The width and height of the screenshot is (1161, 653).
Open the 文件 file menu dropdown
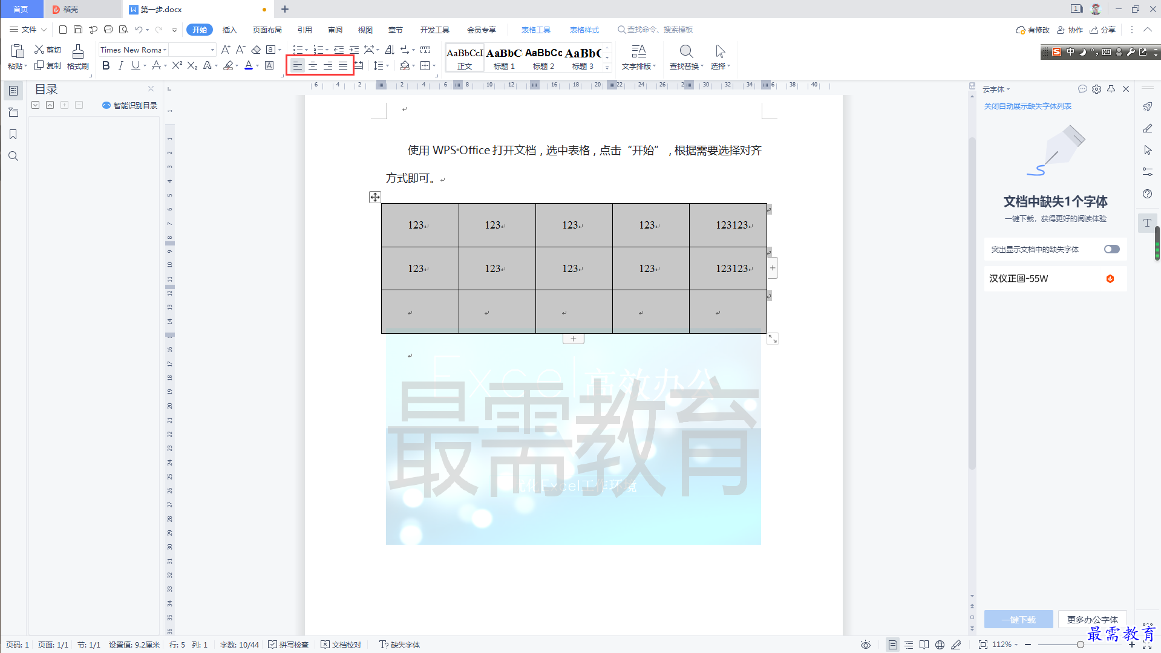(28, 29)
